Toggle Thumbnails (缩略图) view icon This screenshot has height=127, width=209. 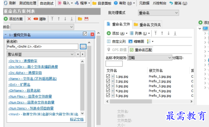click(130, 42)
